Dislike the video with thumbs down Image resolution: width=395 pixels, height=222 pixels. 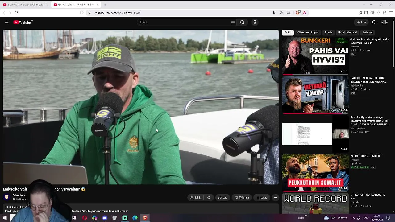coord(209,198)
